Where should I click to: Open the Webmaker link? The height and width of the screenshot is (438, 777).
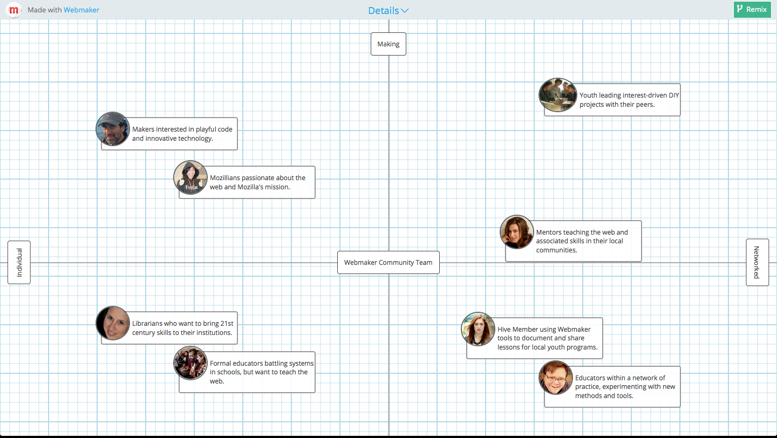81,10
